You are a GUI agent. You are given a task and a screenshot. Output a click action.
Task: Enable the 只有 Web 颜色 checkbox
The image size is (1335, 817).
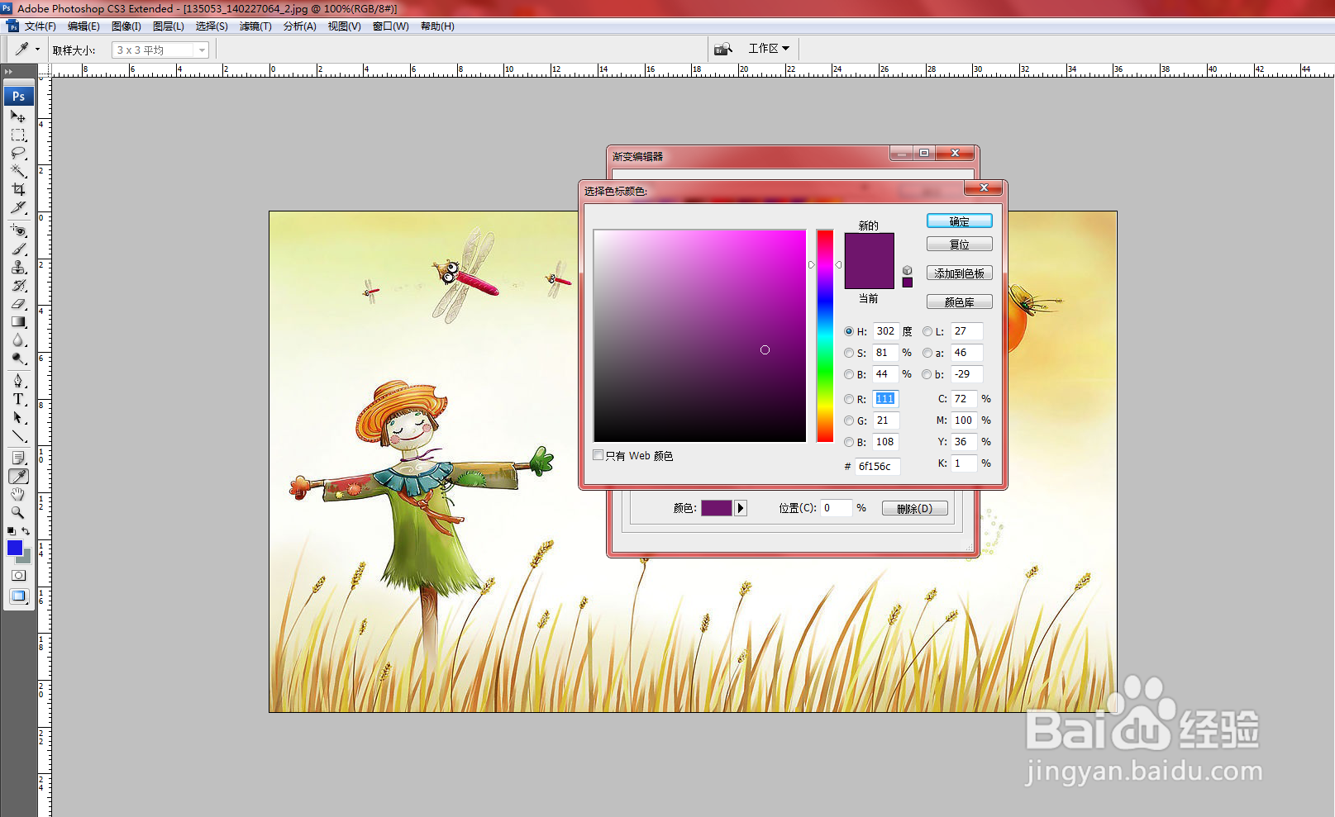[x=598, y=455]
